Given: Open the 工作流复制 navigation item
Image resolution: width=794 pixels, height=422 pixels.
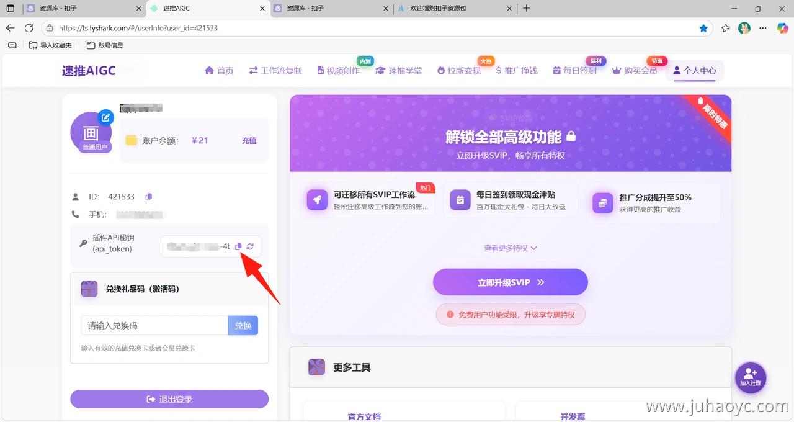Looking at the screenshot, I should (275, 71).
